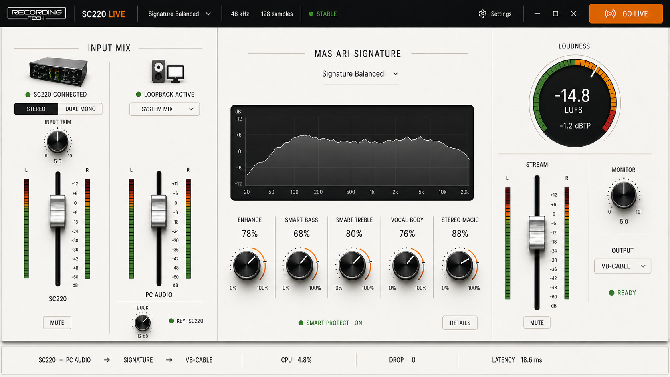670x377 pixels.
Task: Click the Smart Bass knob
Action: coord(300,264)
